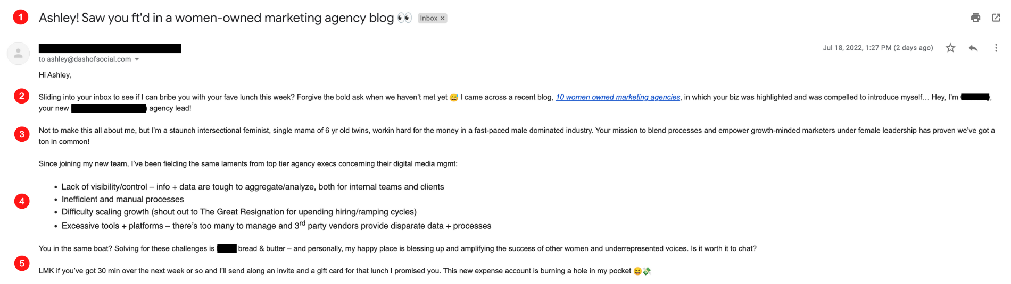Viewport: 1011px width, 284px height.
Task: Click the redacted sender name bar
Action: pyautogui.click(x=110, y=48)
